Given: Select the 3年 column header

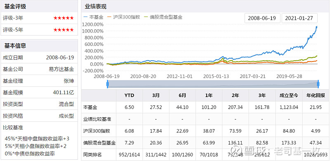Looking at the screenshot, I should 262,95.
